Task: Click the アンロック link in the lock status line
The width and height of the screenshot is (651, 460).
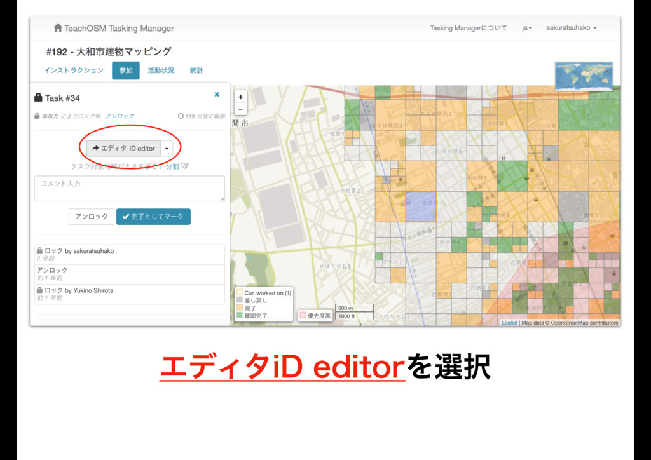Action: (x=120, y=116)
